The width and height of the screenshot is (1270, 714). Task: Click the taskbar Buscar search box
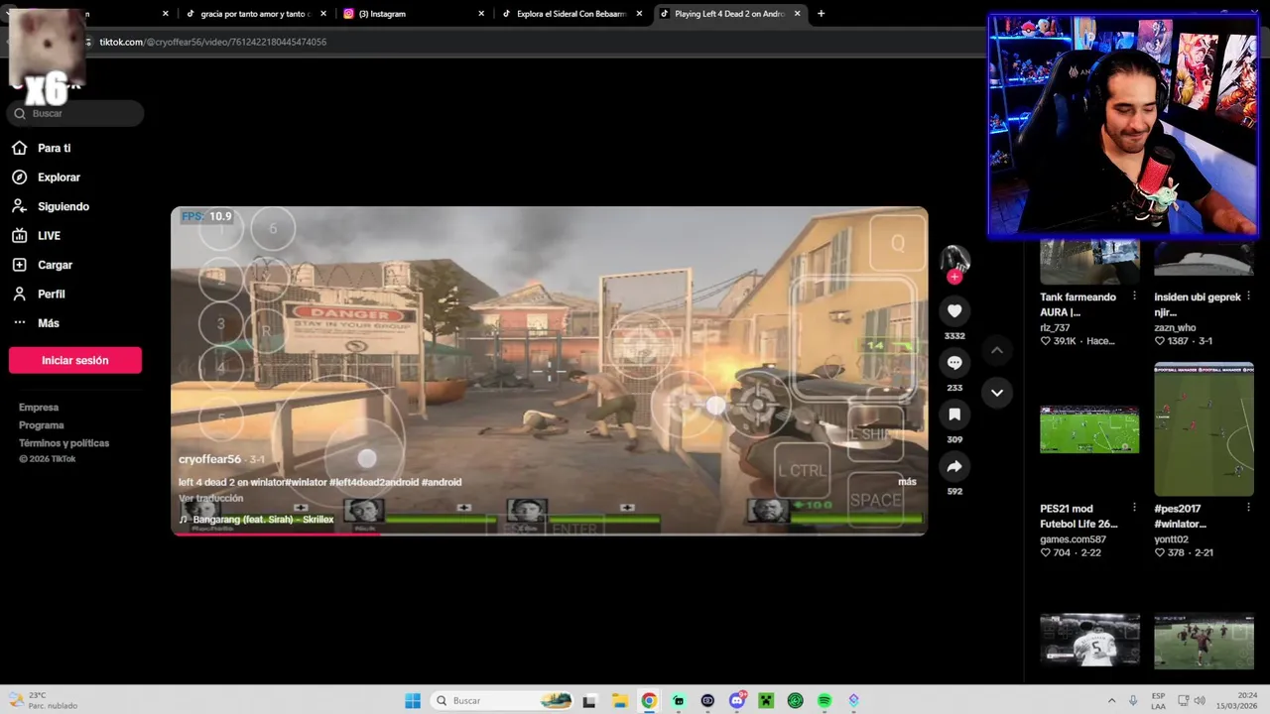[x=504, y=700]
